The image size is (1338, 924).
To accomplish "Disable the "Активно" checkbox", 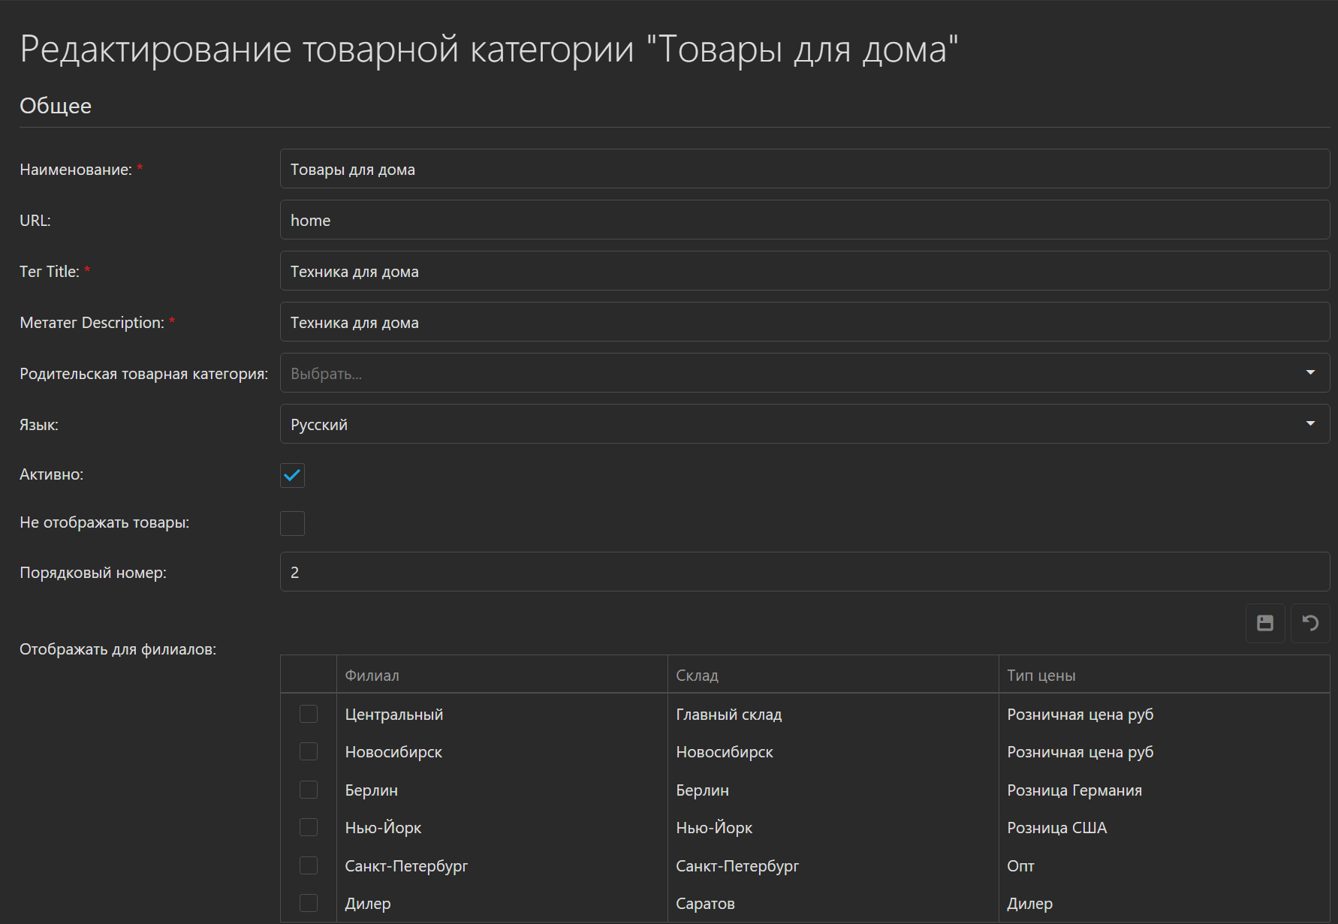I will (x=292, y=475).
